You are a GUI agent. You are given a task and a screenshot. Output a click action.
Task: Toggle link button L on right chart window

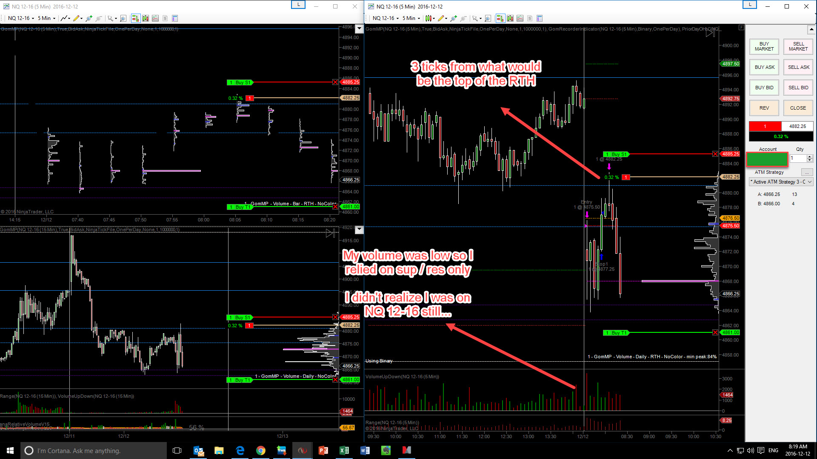[750, 5]
